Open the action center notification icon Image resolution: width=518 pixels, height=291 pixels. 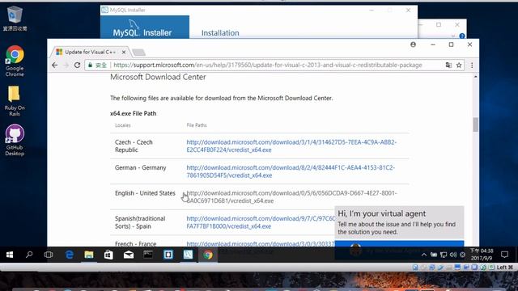point(504,255)
